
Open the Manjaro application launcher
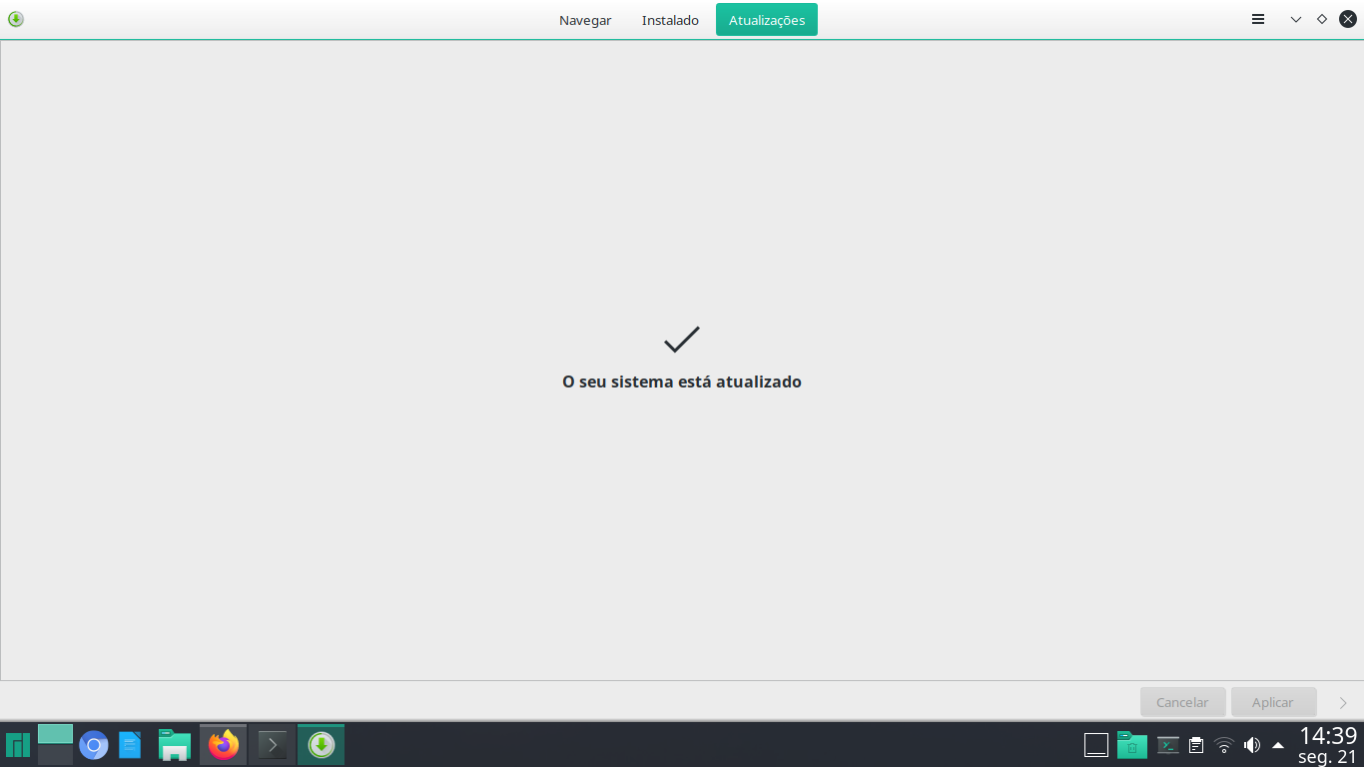17,745
